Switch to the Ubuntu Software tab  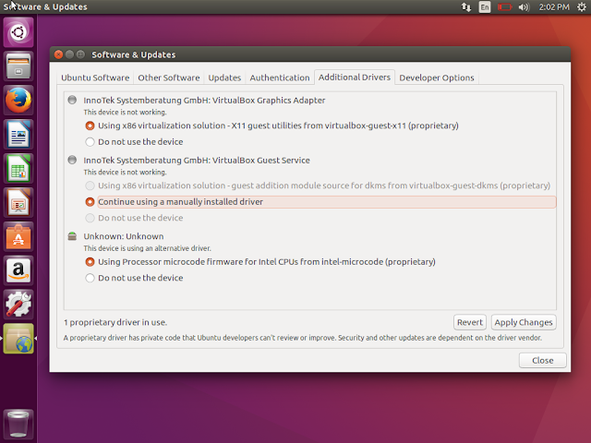point(95,78)
